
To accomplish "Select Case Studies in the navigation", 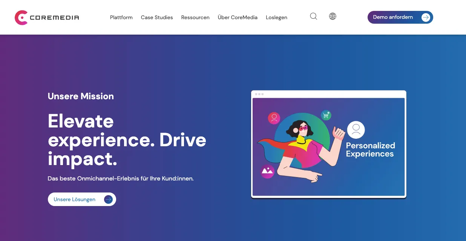I will (157, 17).
